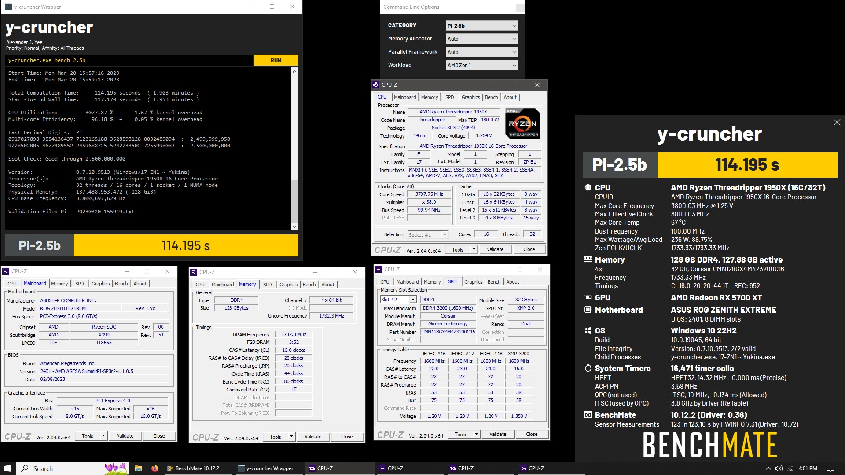Open network status in system tray

[x=790, y=468]
